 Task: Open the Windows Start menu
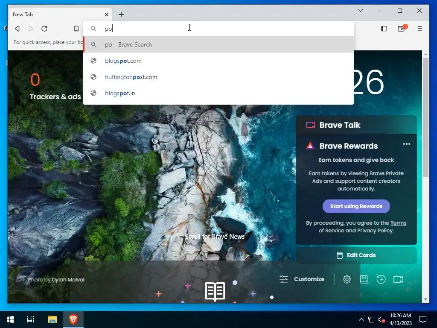10,319
